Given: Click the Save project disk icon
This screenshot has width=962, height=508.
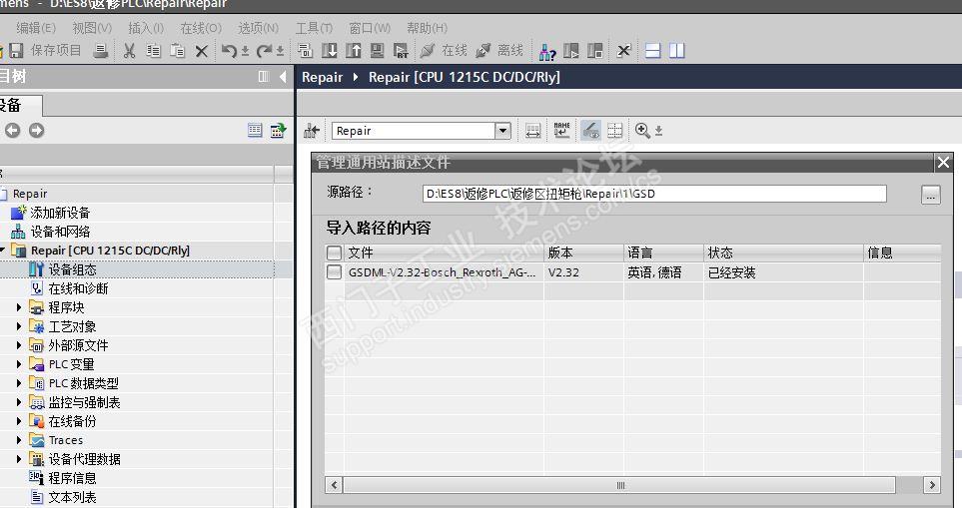Looking at the screenshot, I should coord(17,50).
